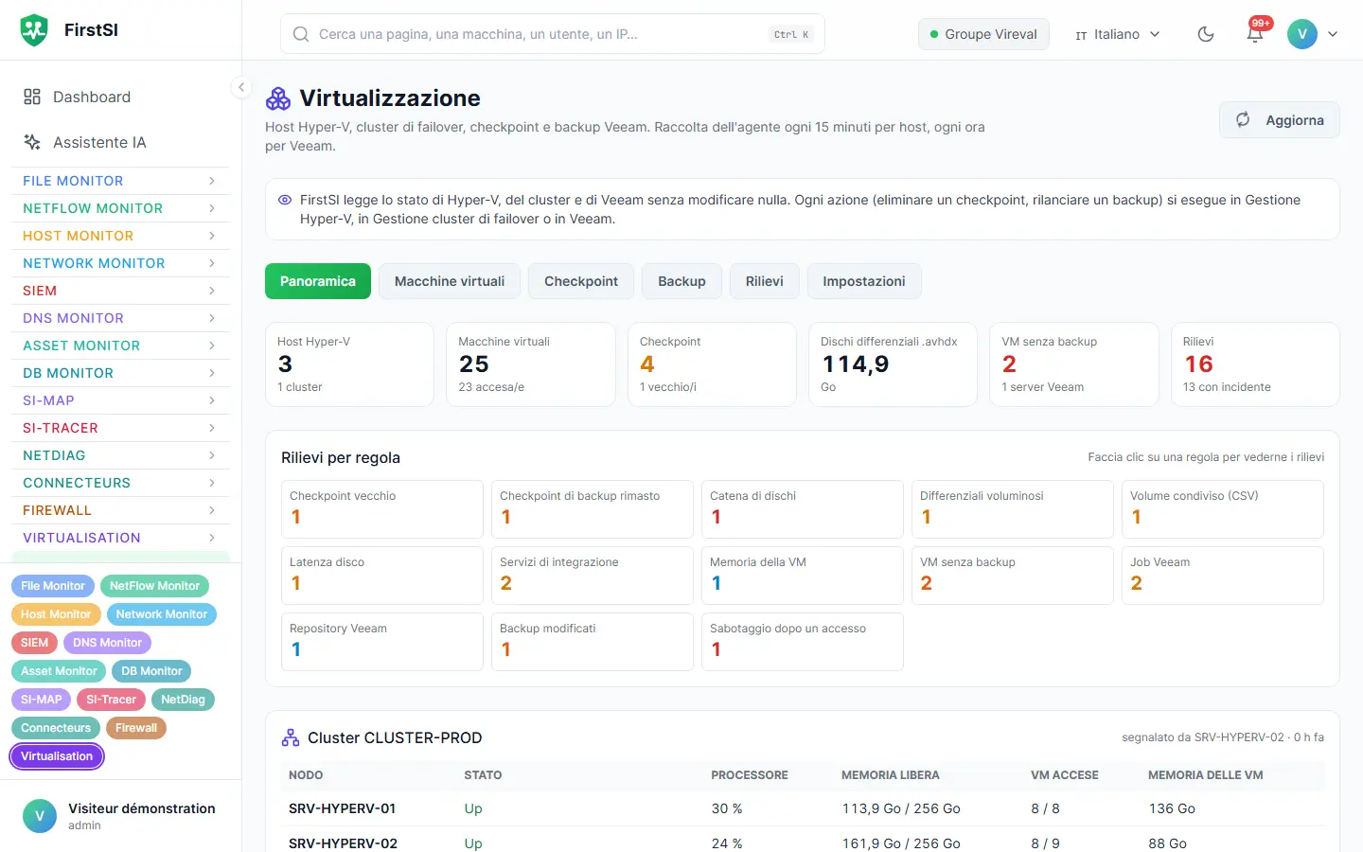Click the Virtualizzazione cubes icon
This screenshot has width=1363, height=852.
click(278, 98)
